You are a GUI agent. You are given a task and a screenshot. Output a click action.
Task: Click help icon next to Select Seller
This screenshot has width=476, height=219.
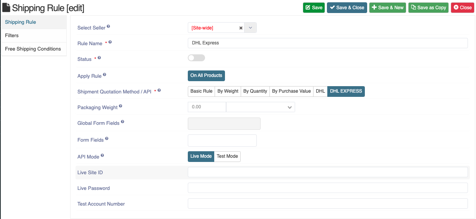[108, 26]
